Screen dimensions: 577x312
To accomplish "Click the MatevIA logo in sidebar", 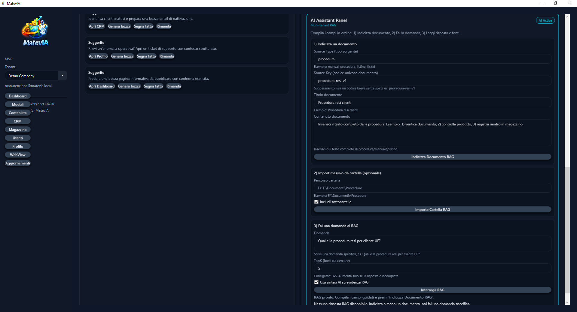I will (x=35, y=31).
